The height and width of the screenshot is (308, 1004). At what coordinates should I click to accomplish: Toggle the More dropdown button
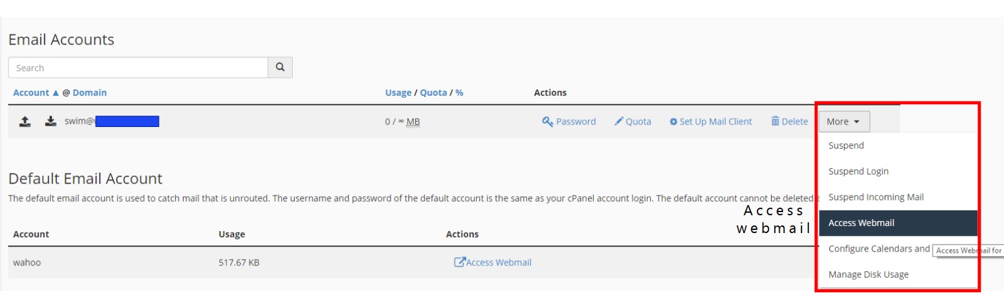pyautogui.click(x=843, y=121)
